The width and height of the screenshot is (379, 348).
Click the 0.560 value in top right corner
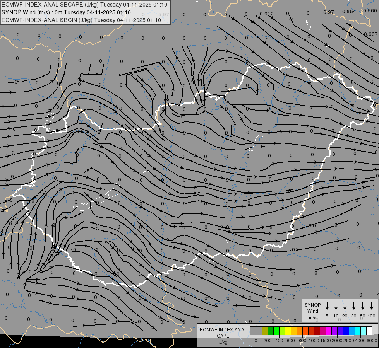(x=370, y=10)
